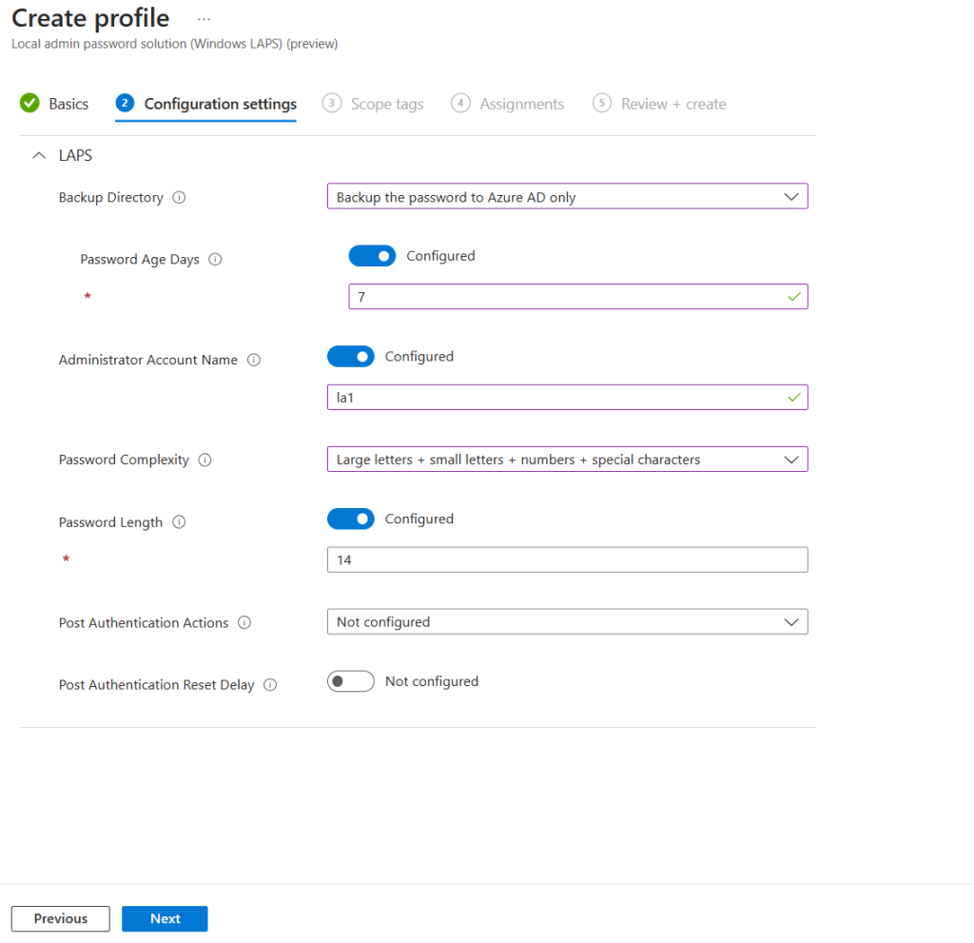Screen dimensions: 974x943
Task: Switch to the Scope tags step
Action: 386,103
